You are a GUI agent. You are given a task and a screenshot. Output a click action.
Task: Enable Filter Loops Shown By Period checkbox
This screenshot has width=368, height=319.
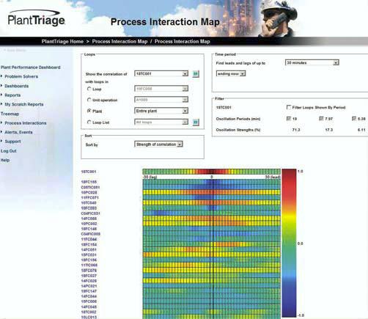point(289,107)
